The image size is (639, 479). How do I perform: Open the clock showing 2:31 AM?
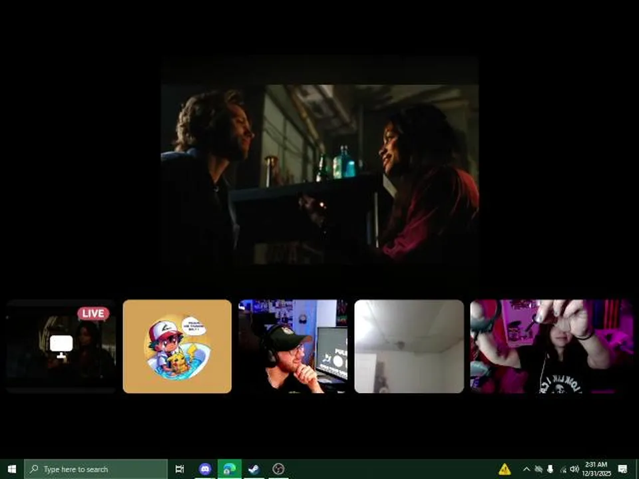(x=596, y=469)
